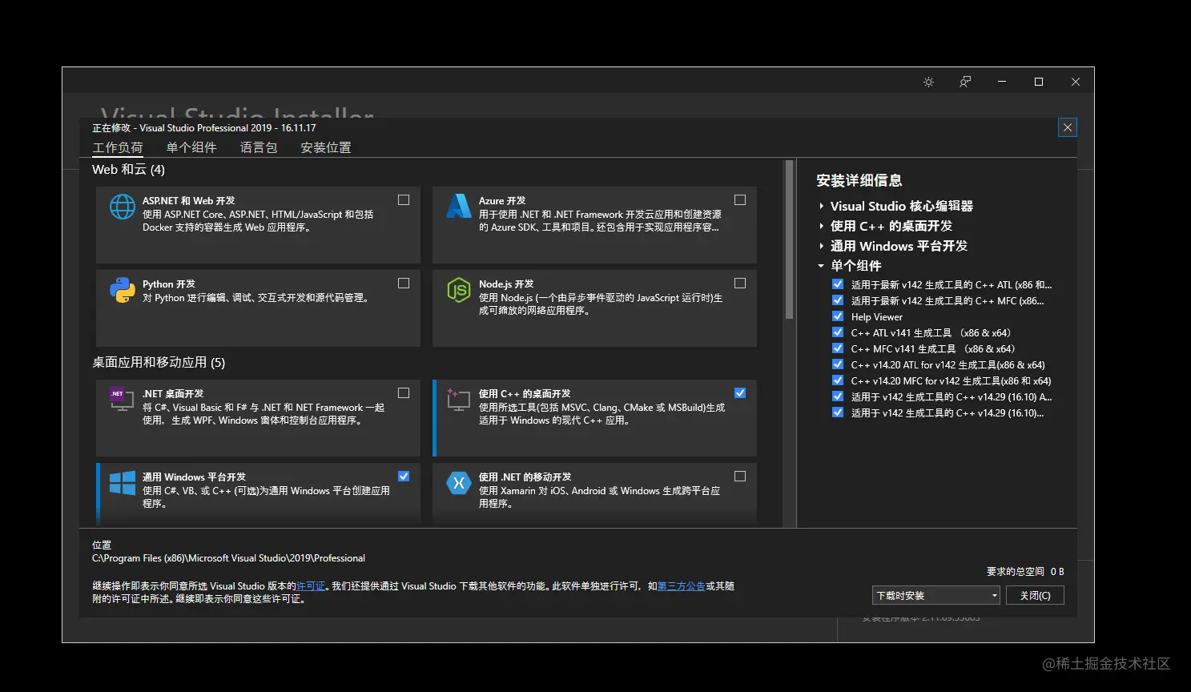Viewport: 1191px width, 692px height.
Task: Switch to the 安装位置 tab
Action: 326,147
